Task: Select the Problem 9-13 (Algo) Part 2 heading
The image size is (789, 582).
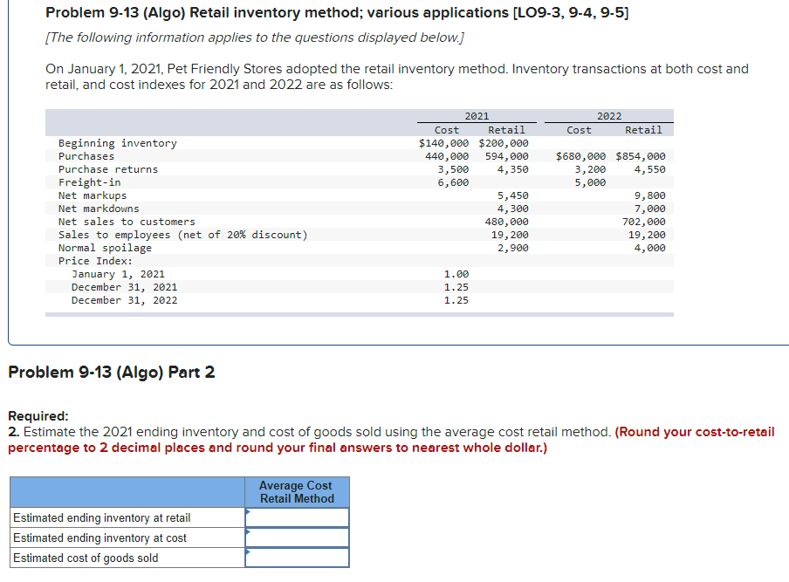Action: point(112,373)
